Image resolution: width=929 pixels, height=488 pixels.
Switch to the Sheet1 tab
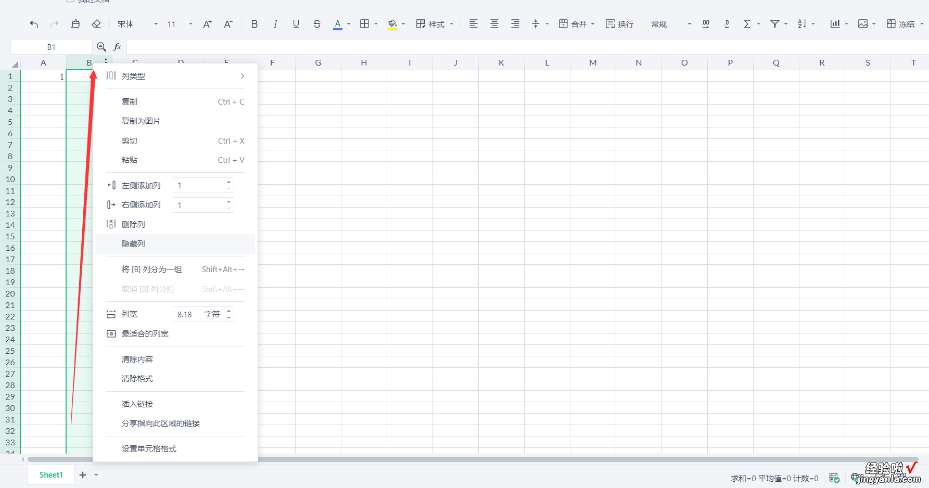[x=51, y=474]
